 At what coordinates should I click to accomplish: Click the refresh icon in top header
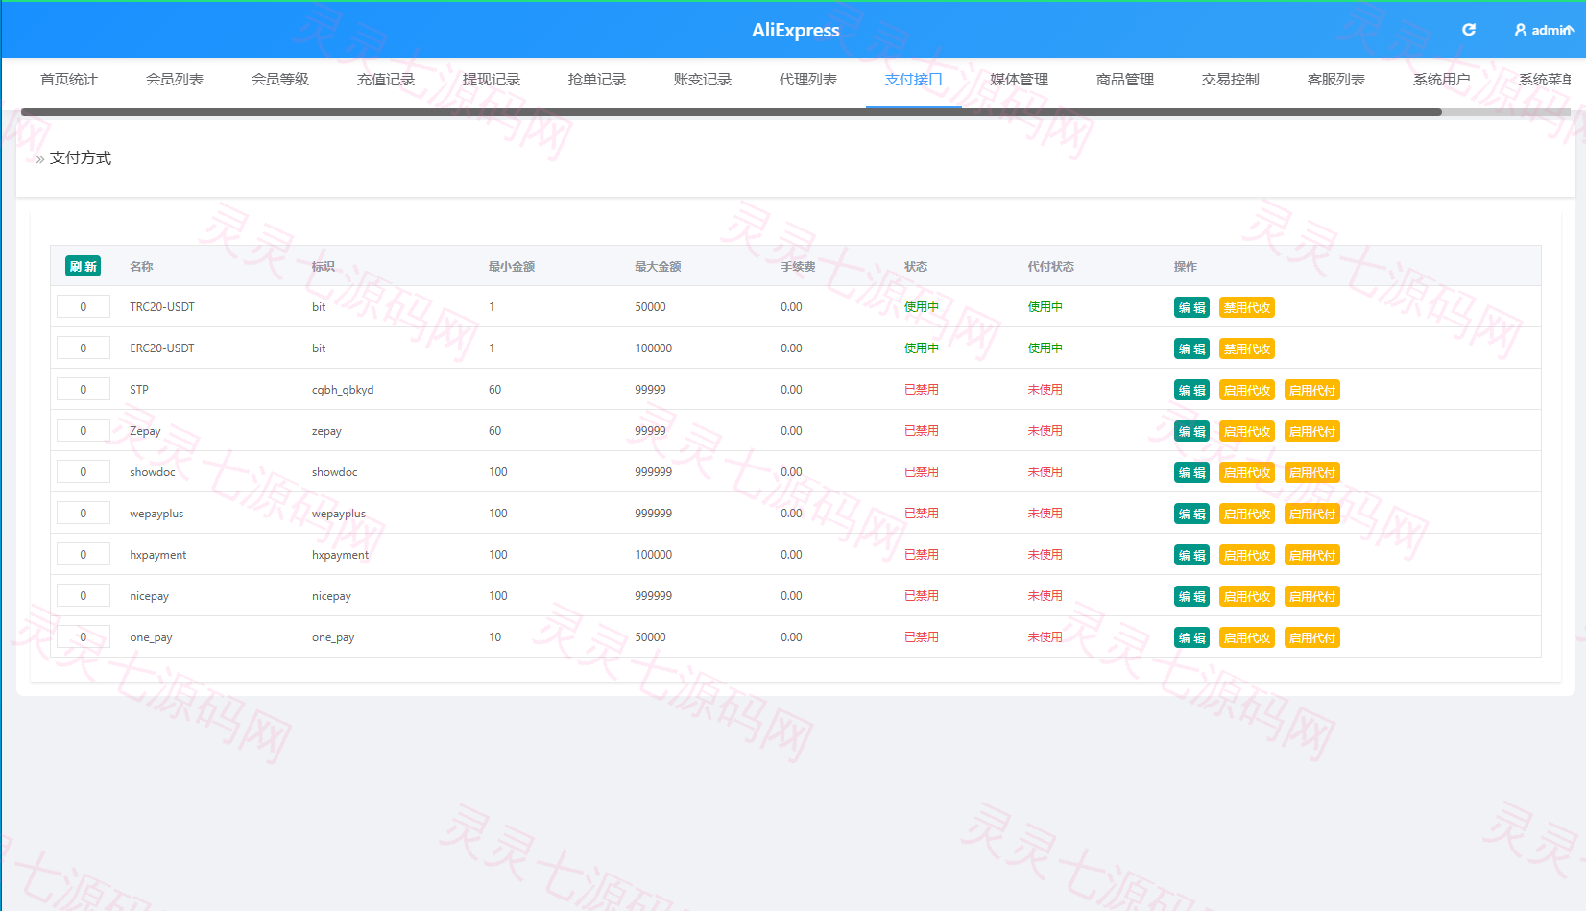click(1468, 30)
